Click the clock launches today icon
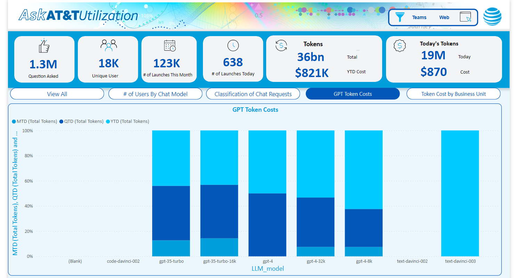This screenshot has width=516, height=278. tap(233, 45)
